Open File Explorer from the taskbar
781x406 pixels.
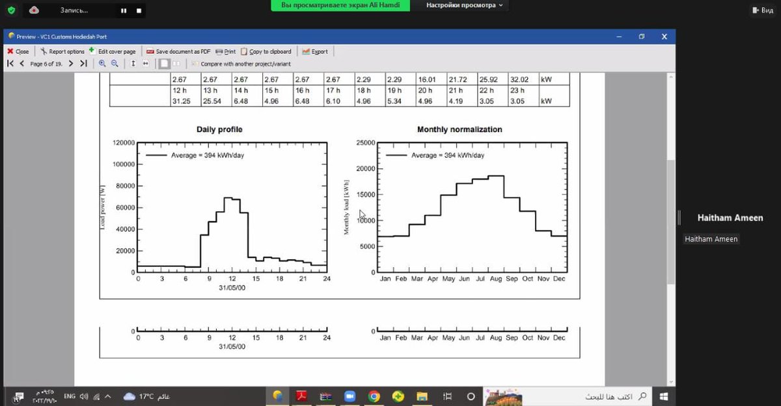(x=422, y=396)
